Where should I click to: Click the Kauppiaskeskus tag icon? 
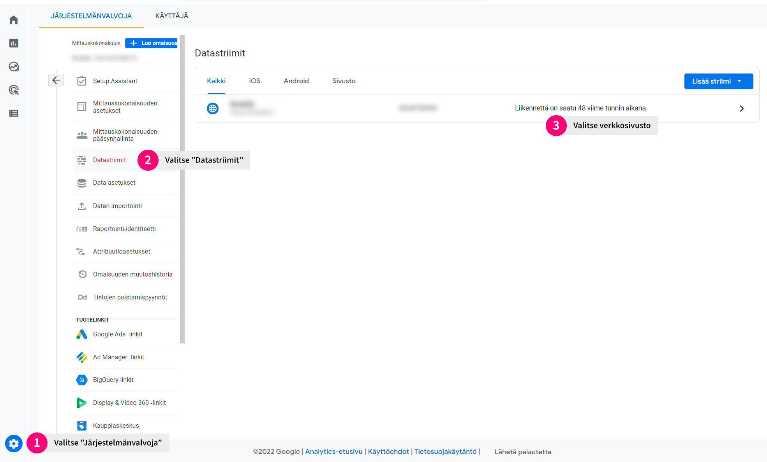(82, 425)
